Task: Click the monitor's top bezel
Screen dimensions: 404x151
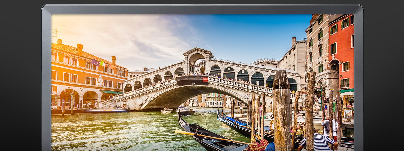Action: (x=202, y=10)
